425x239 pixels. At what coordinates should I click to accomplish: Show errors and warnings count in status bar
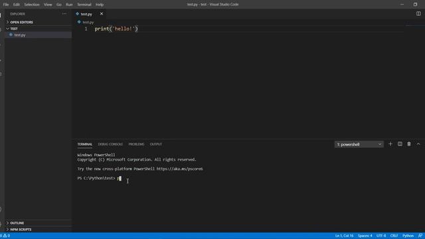click(5, 236)
